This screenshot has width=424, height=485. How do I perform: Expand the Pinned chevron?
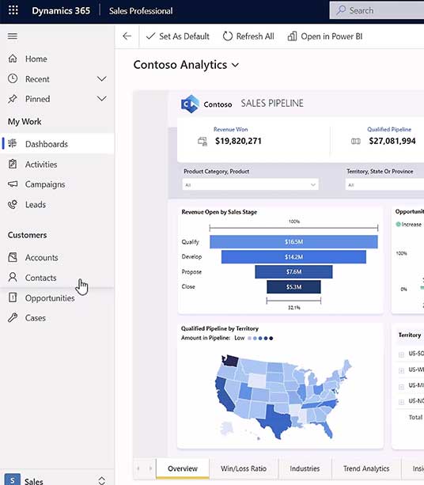click(x=102, y=99)
